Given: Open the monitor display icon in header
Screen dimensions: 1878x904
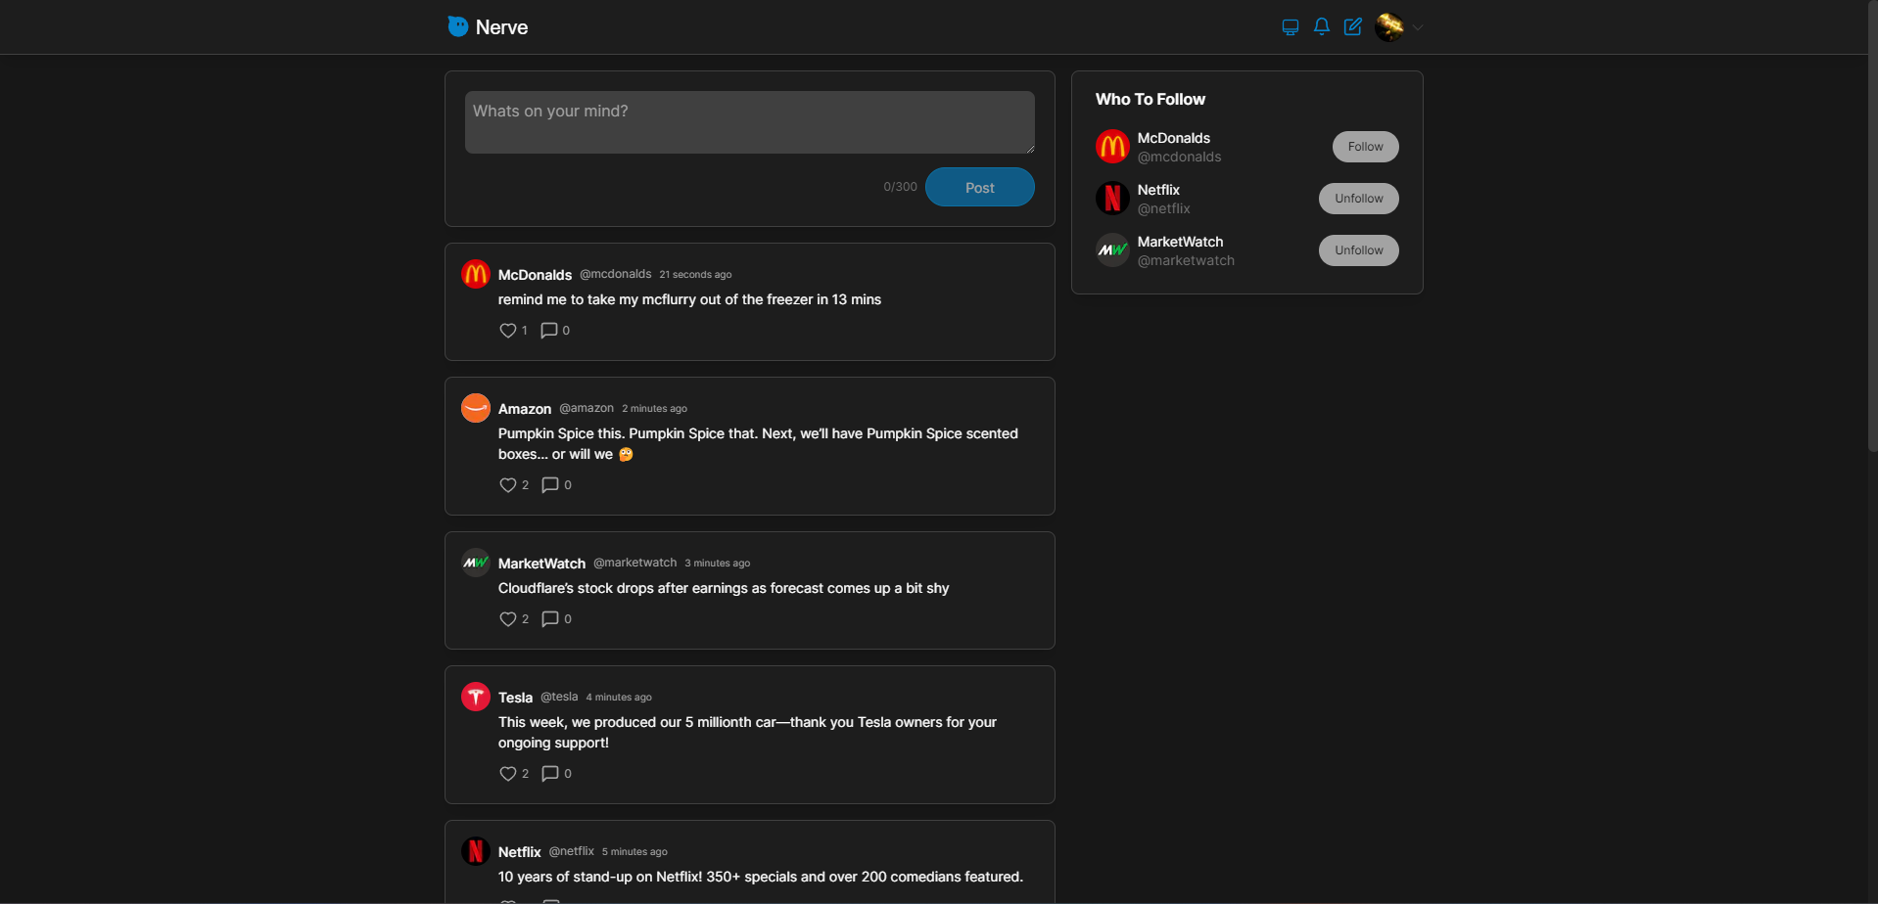Looking at the screenshot, I should (x=1291, y=27).
